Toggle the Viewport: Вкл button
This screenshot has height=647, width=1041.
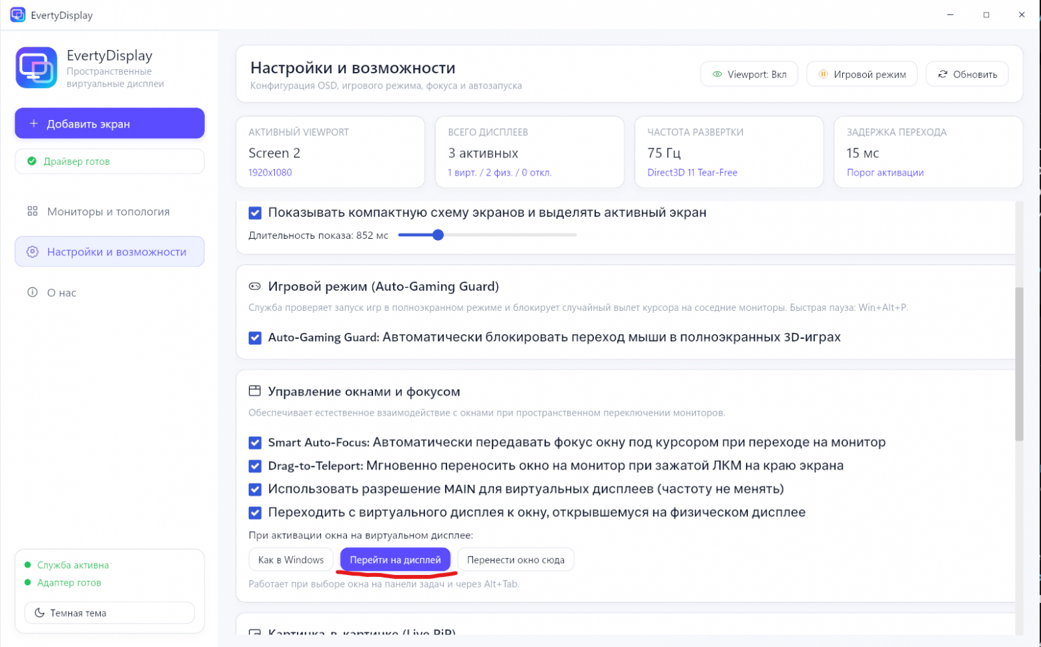pyautogui.click(x=749, y=74)
